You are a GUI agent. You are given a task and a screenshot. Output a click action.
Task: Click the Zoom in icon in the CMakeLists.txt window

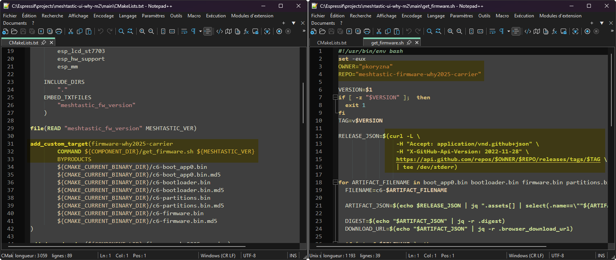point(142,31)
